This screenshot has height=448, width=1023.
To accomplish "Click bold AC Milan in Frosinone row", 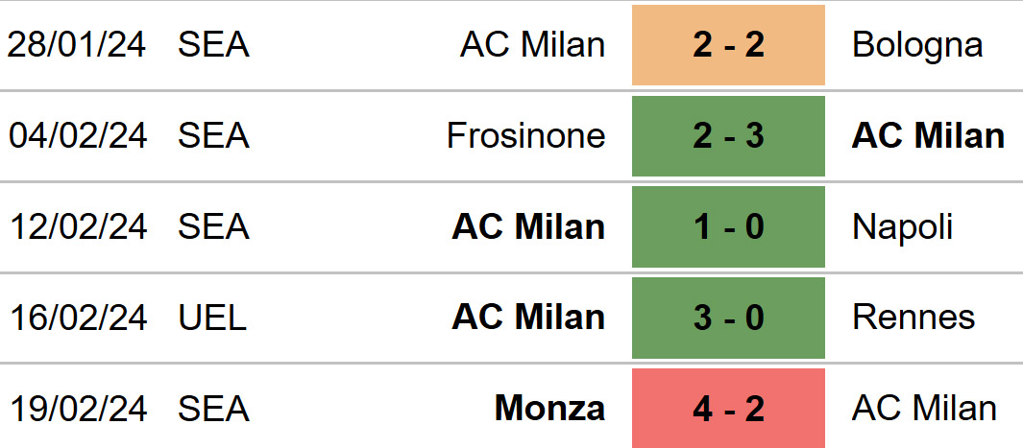I will [929, 136].
